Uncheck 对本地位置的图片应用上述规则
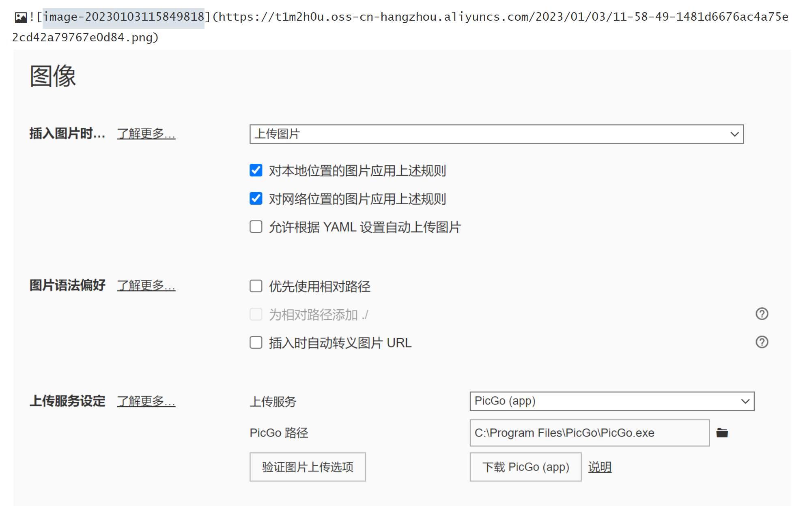 pos(256,170)
